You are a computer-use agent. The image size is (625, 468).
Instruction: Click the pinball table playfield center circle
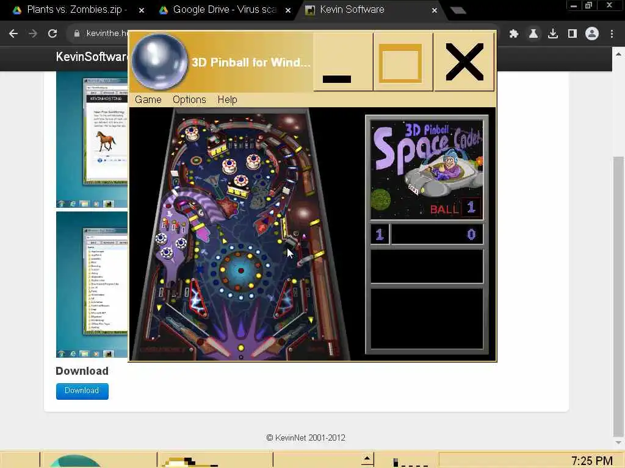[240, 270]
